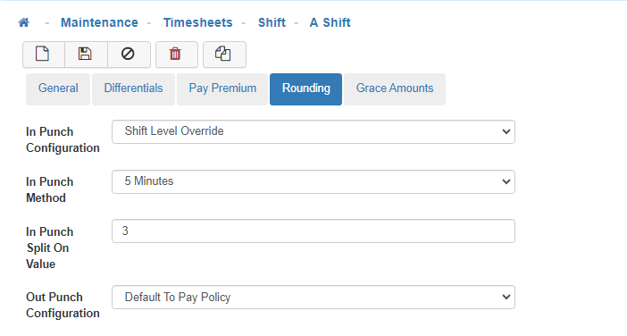The image size is (627, 336).
Task: Show the Pay Premium tab
Action: [x=222, y=88]
